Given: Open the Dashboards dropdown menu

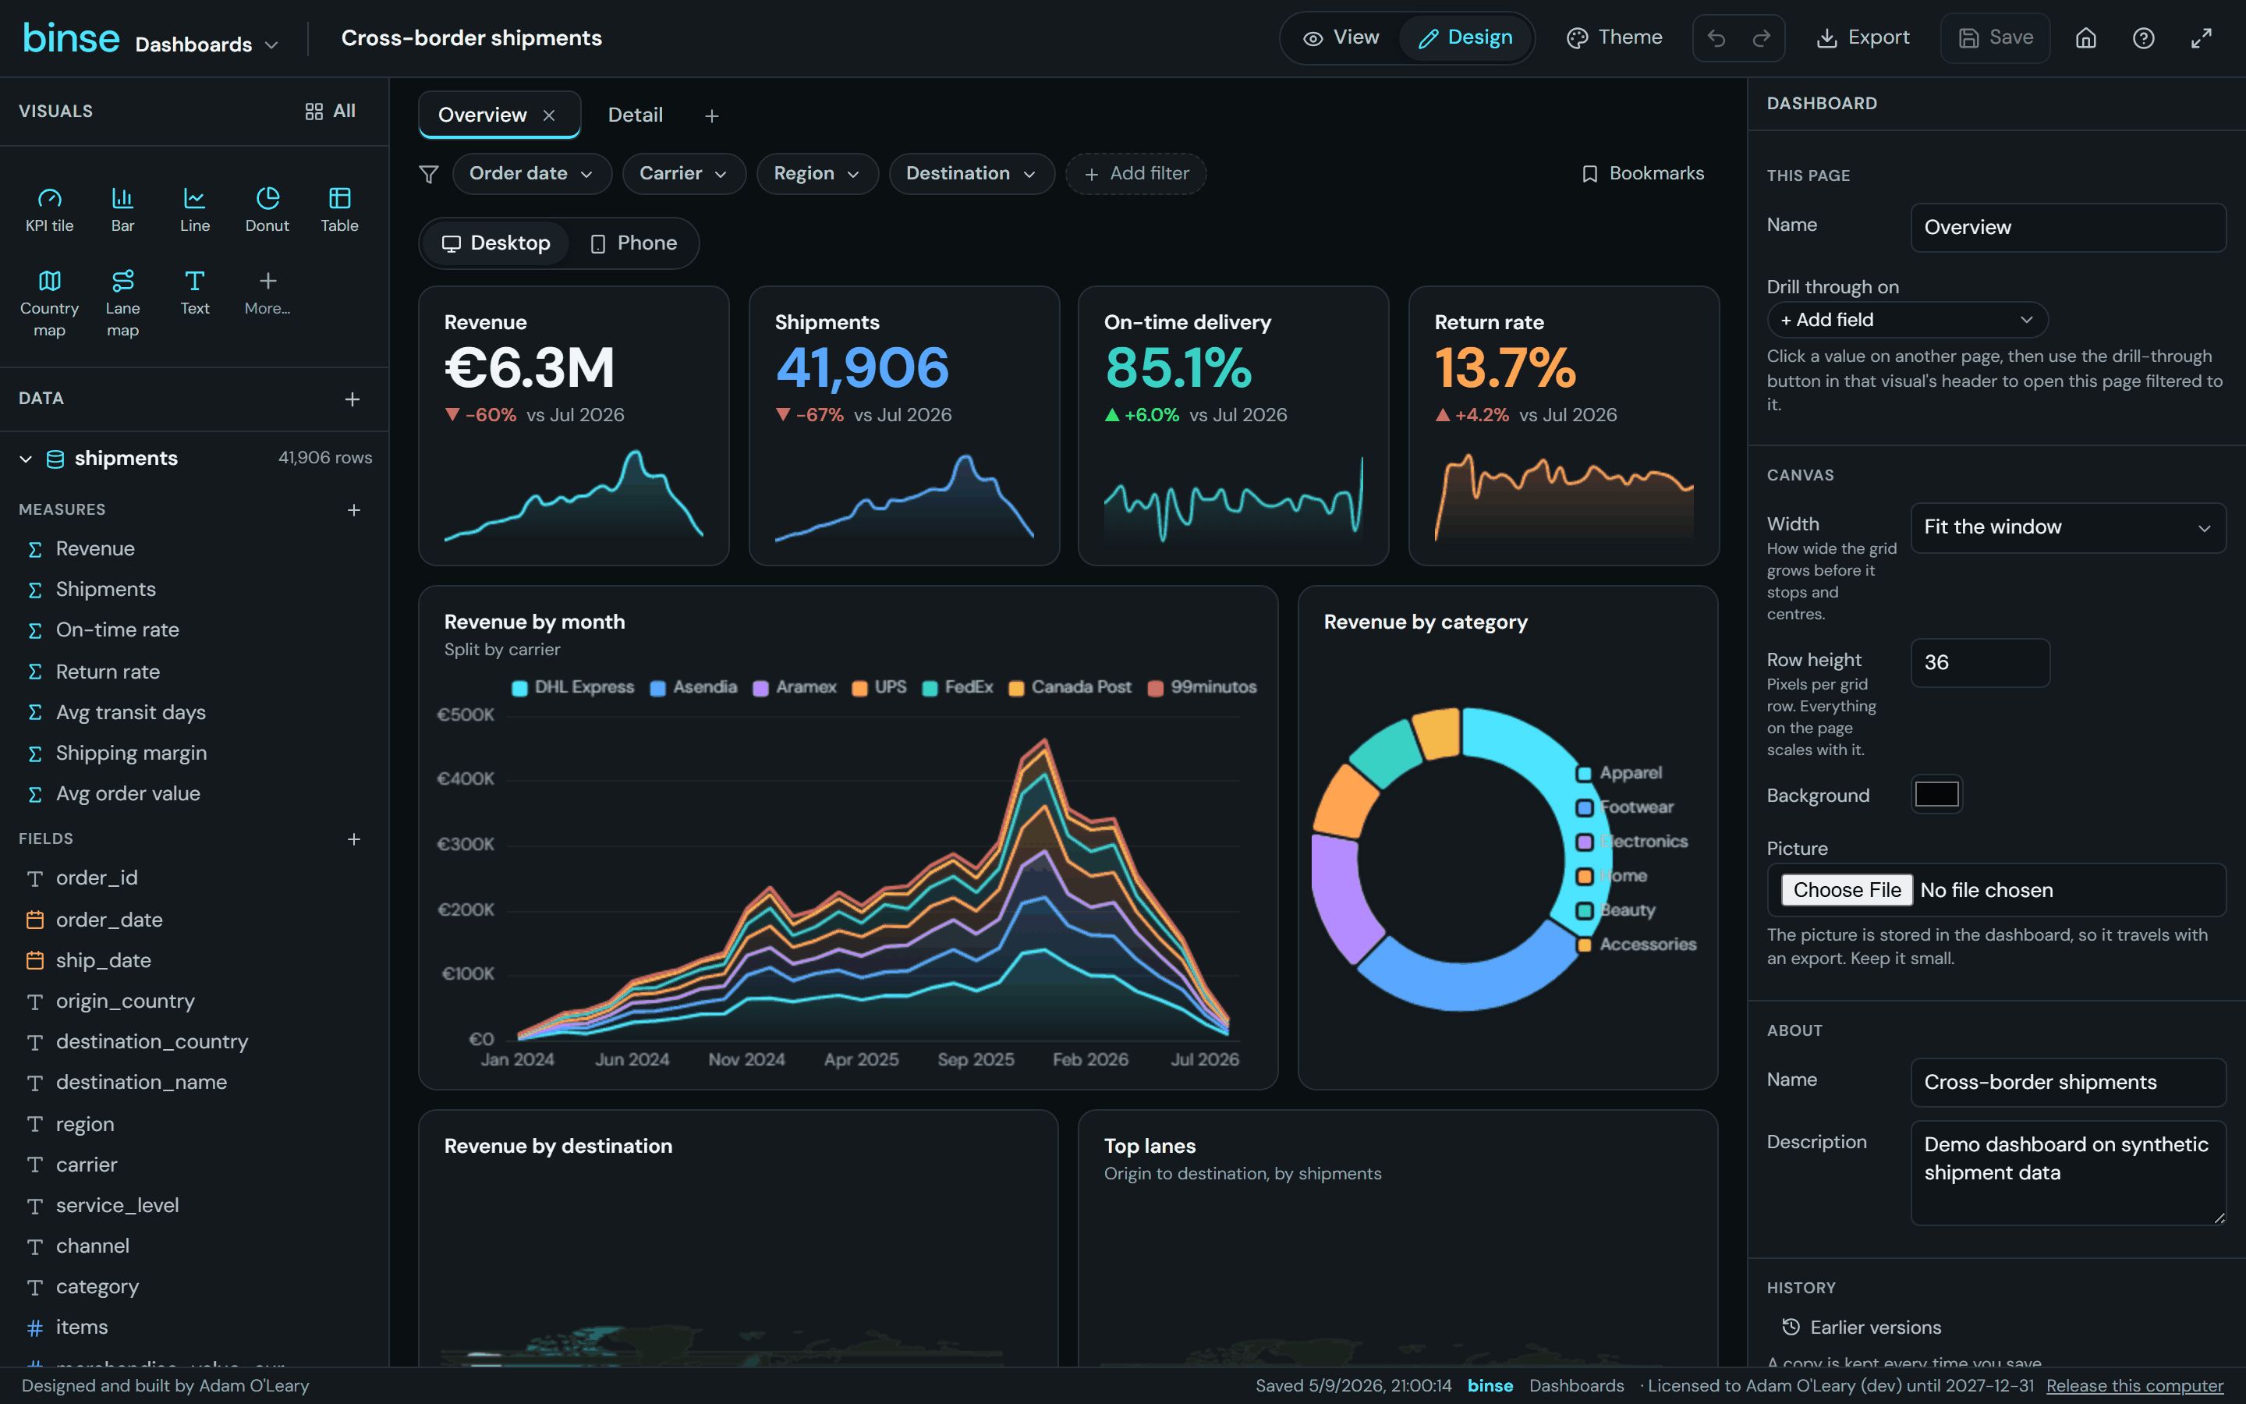Looking at the screenshot, I should click(x=206, y=44).
